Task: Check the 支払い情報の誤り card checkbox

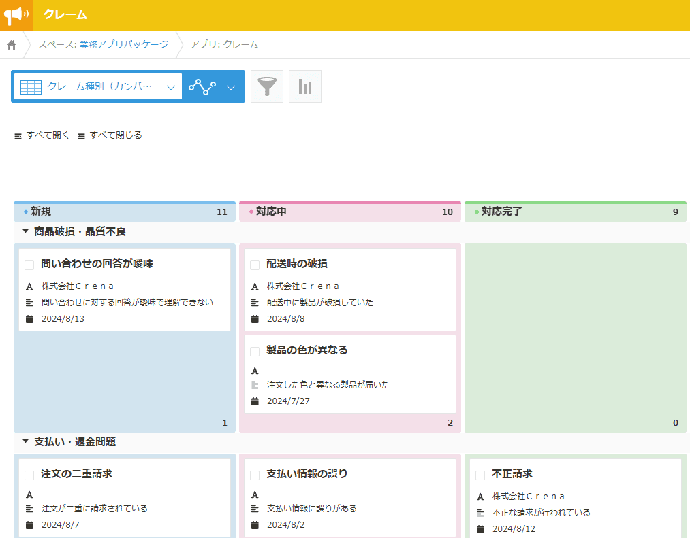Action: [x=255, y=475]
